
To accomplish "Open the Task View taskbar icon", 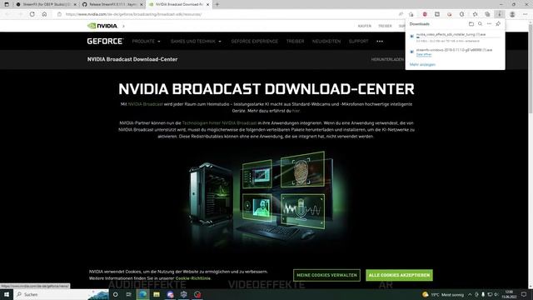I will coord(129,294).
